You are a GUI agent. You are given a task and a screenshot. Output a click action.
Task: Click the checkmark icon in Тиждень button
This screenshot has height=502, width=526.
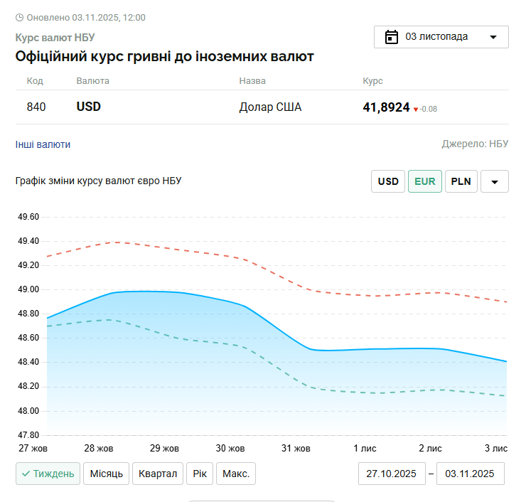(x=26, y=474)
